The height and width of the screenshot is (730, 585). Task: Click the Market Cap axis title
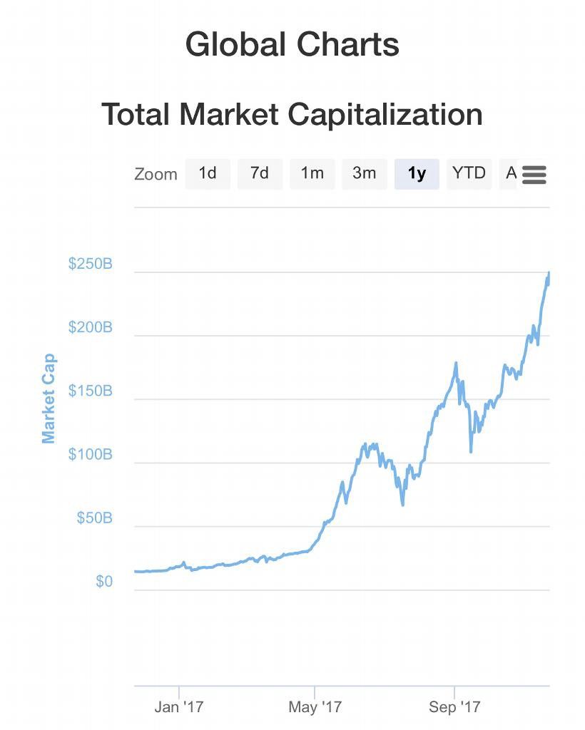coord(49,399)
